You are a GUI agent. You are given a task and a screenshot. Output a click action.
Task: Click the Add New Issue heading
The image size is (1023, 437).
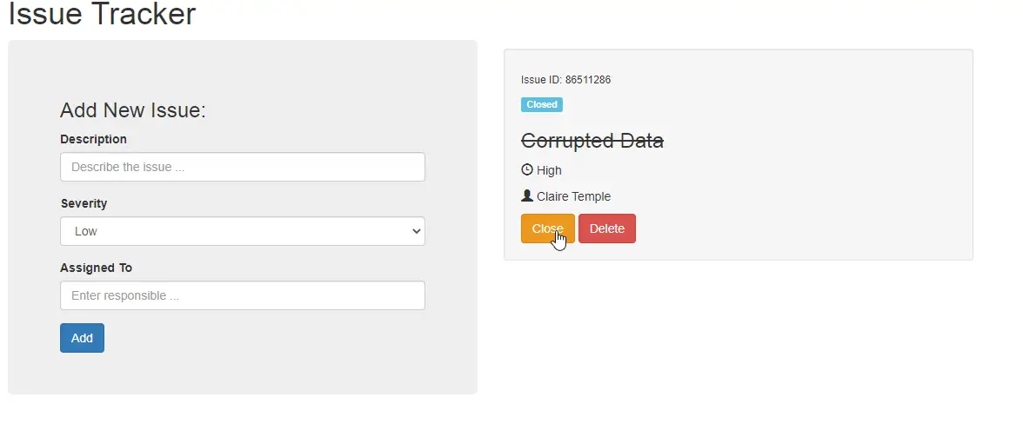point(132,110)
